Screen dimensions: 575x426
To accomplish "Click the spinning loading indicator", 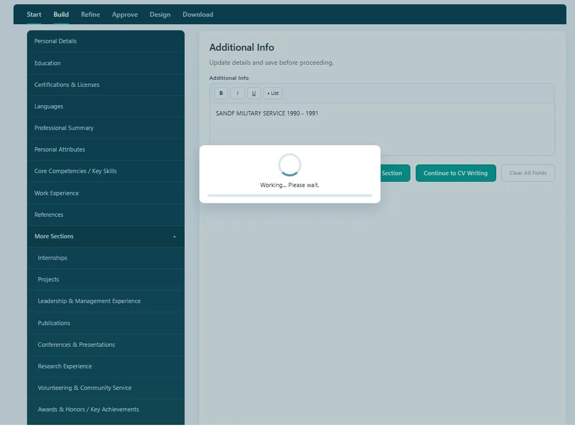I will click(289, 165).
